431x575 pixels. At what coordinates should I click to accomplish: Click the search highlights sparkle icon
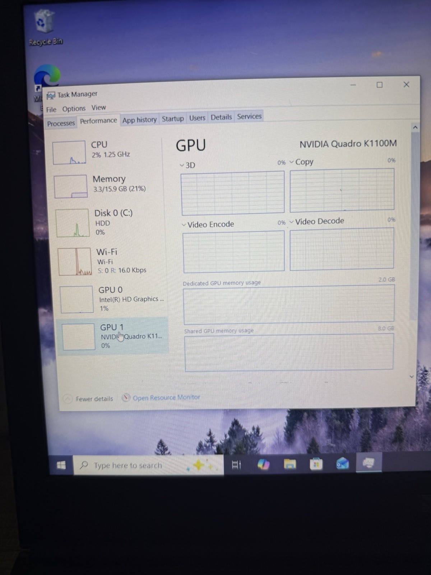199,465
